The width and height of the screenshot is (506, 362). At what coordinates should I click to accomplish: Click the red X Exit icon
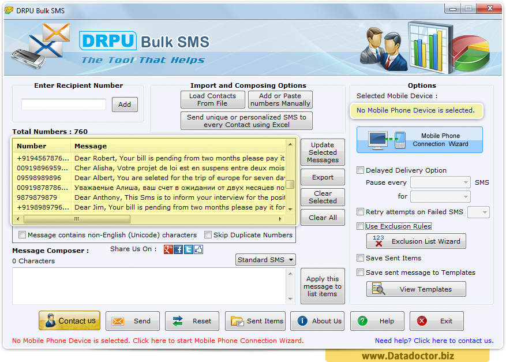pyautogui.click(x=422, y=321)
